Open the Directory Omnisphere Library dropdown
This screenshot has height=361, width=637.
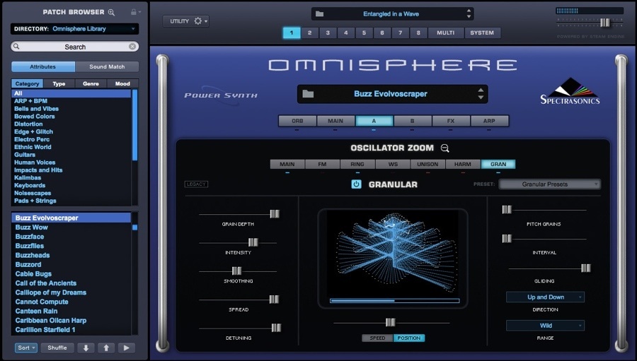pyautogui.click(x=75, y=29)
